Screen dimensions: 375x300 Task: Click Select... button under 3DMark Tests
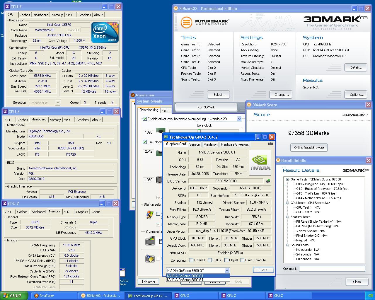(x=218, y=95)
